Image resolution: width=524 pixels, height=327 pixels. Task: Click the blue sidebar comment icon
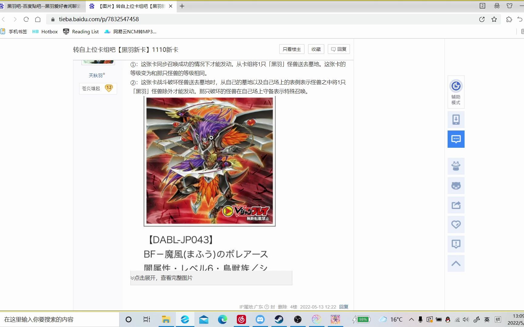coord(456,139)
